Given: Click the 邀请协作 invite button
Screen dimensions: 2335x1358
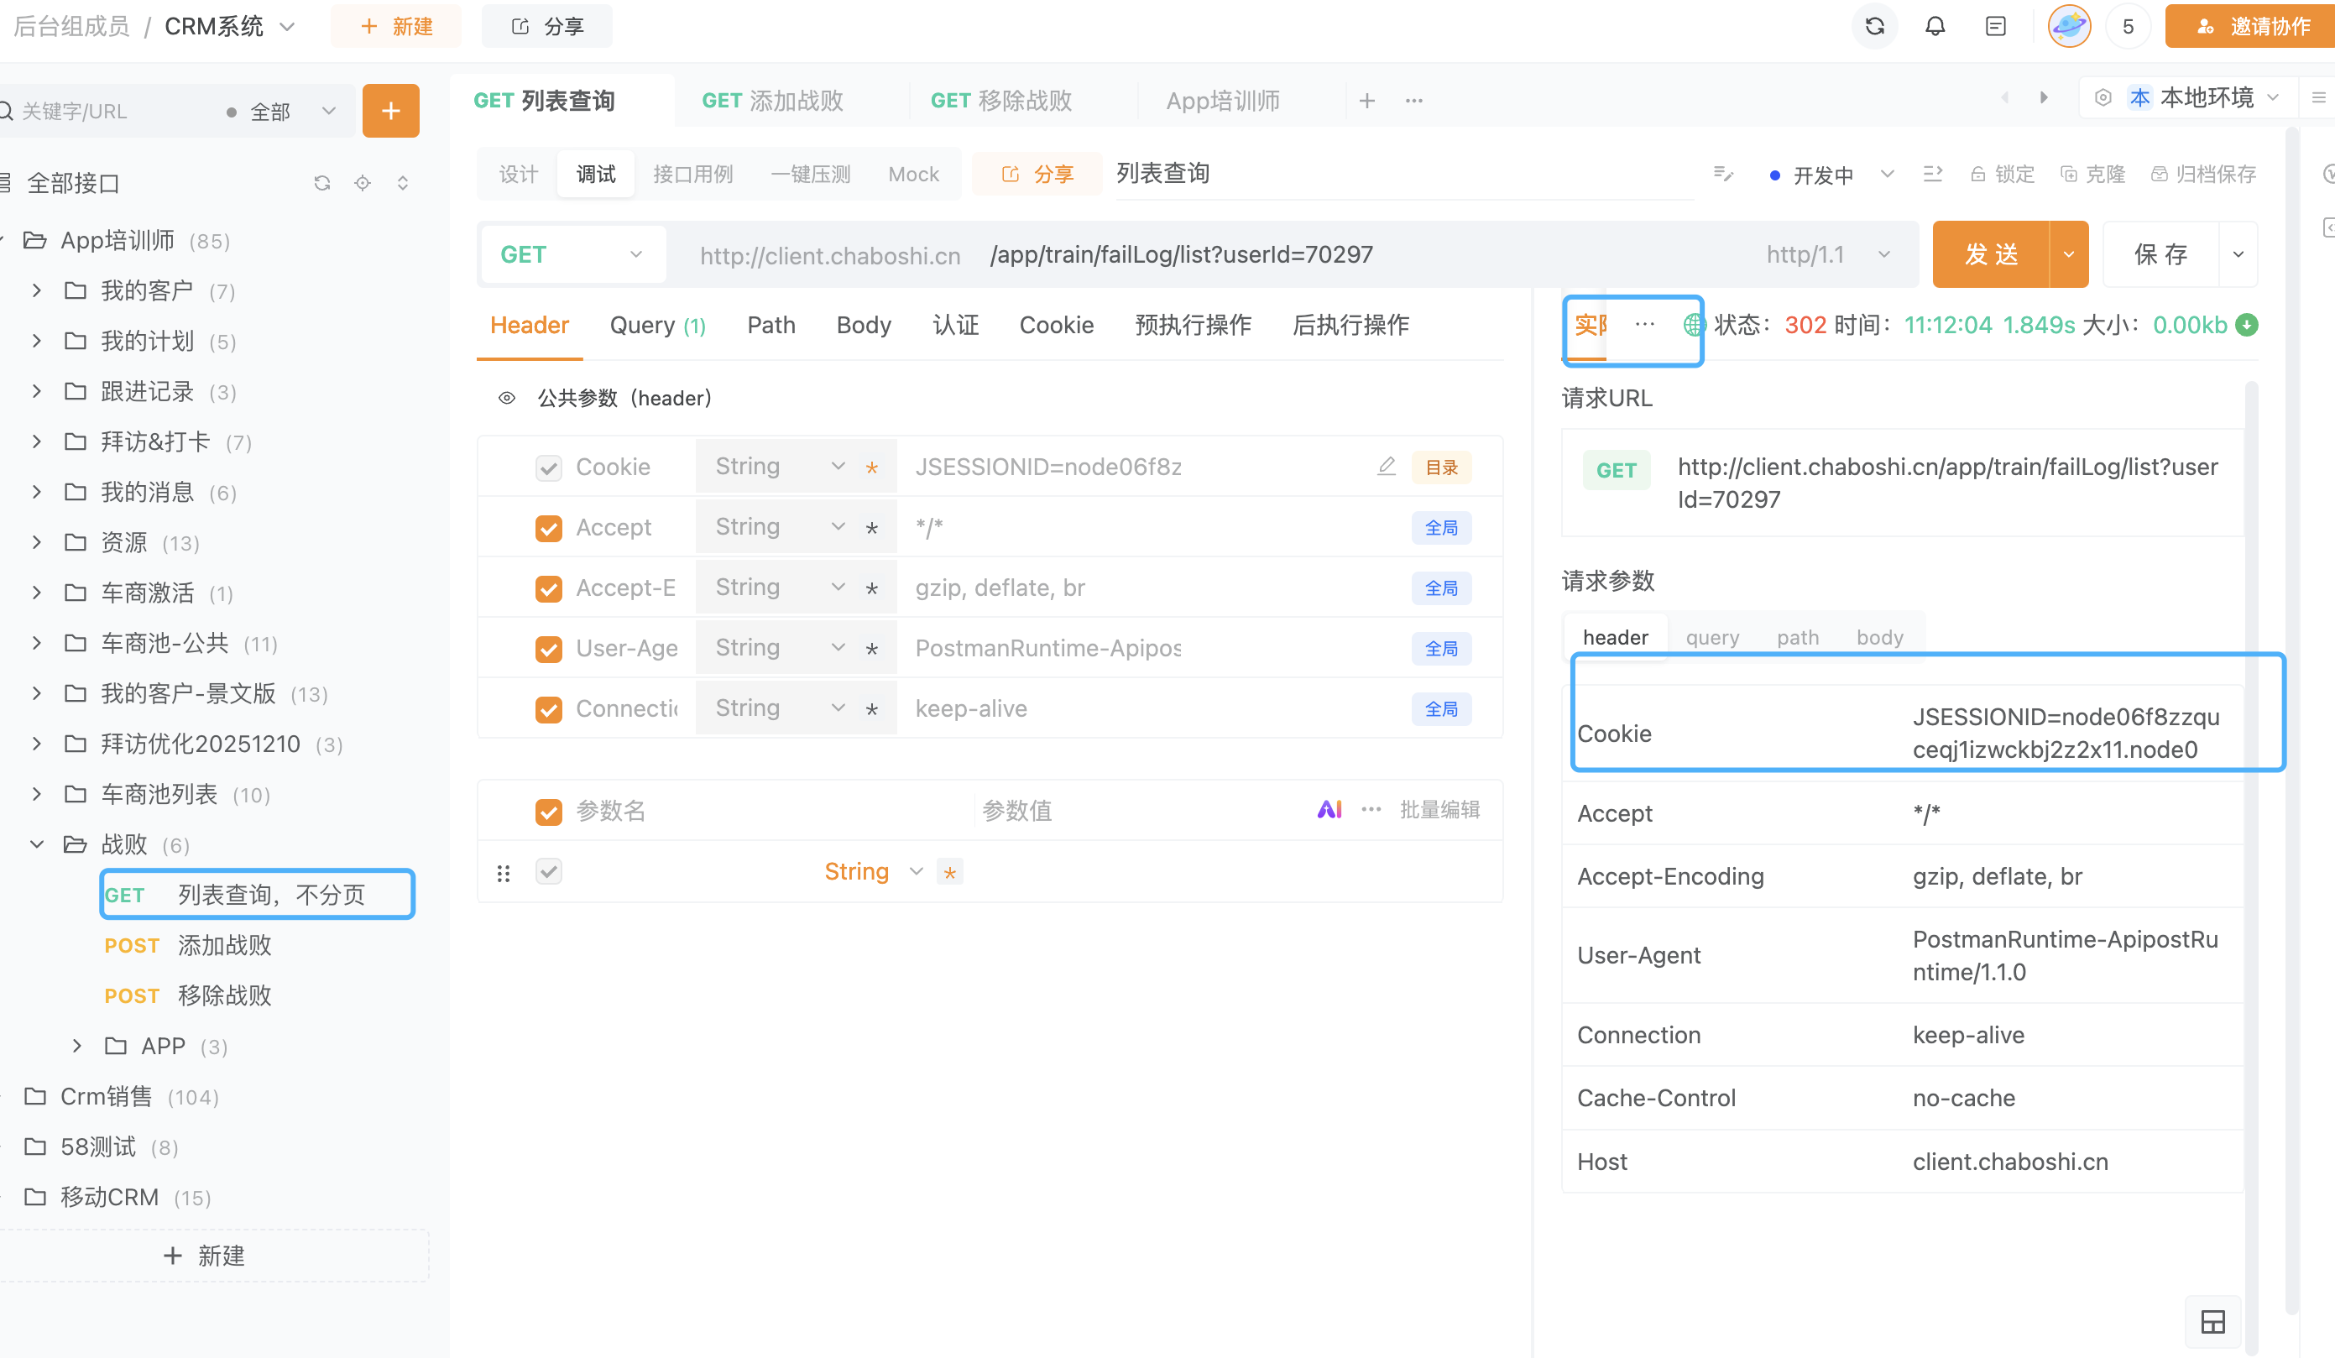Looking at the screenshot, I should (x=2254, y=26).
